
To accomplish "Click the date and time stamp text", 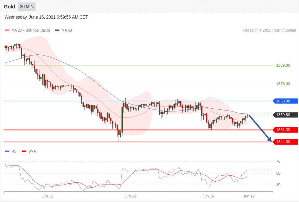I will (x=46, y=17).
